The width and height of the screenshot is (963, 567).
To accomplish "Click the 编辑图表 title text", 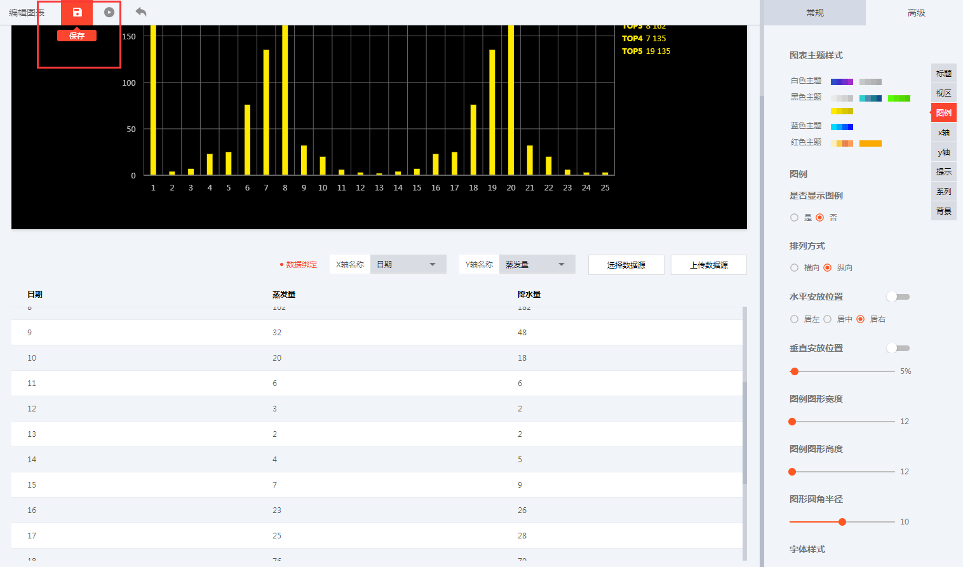I will coord(27,13).
